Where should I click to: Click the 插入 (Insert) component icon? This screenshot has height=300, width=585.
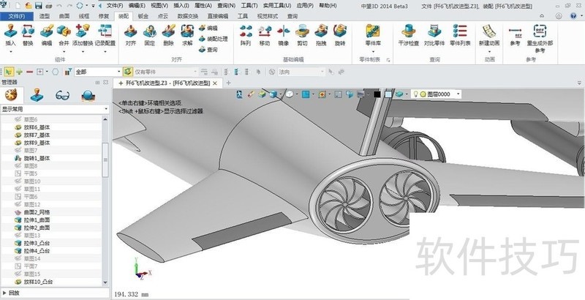coord(10,33)
